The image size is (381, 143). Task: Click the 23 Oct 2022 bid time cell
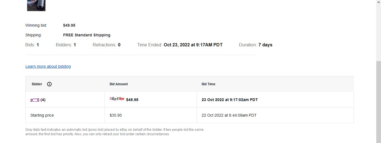230,100
